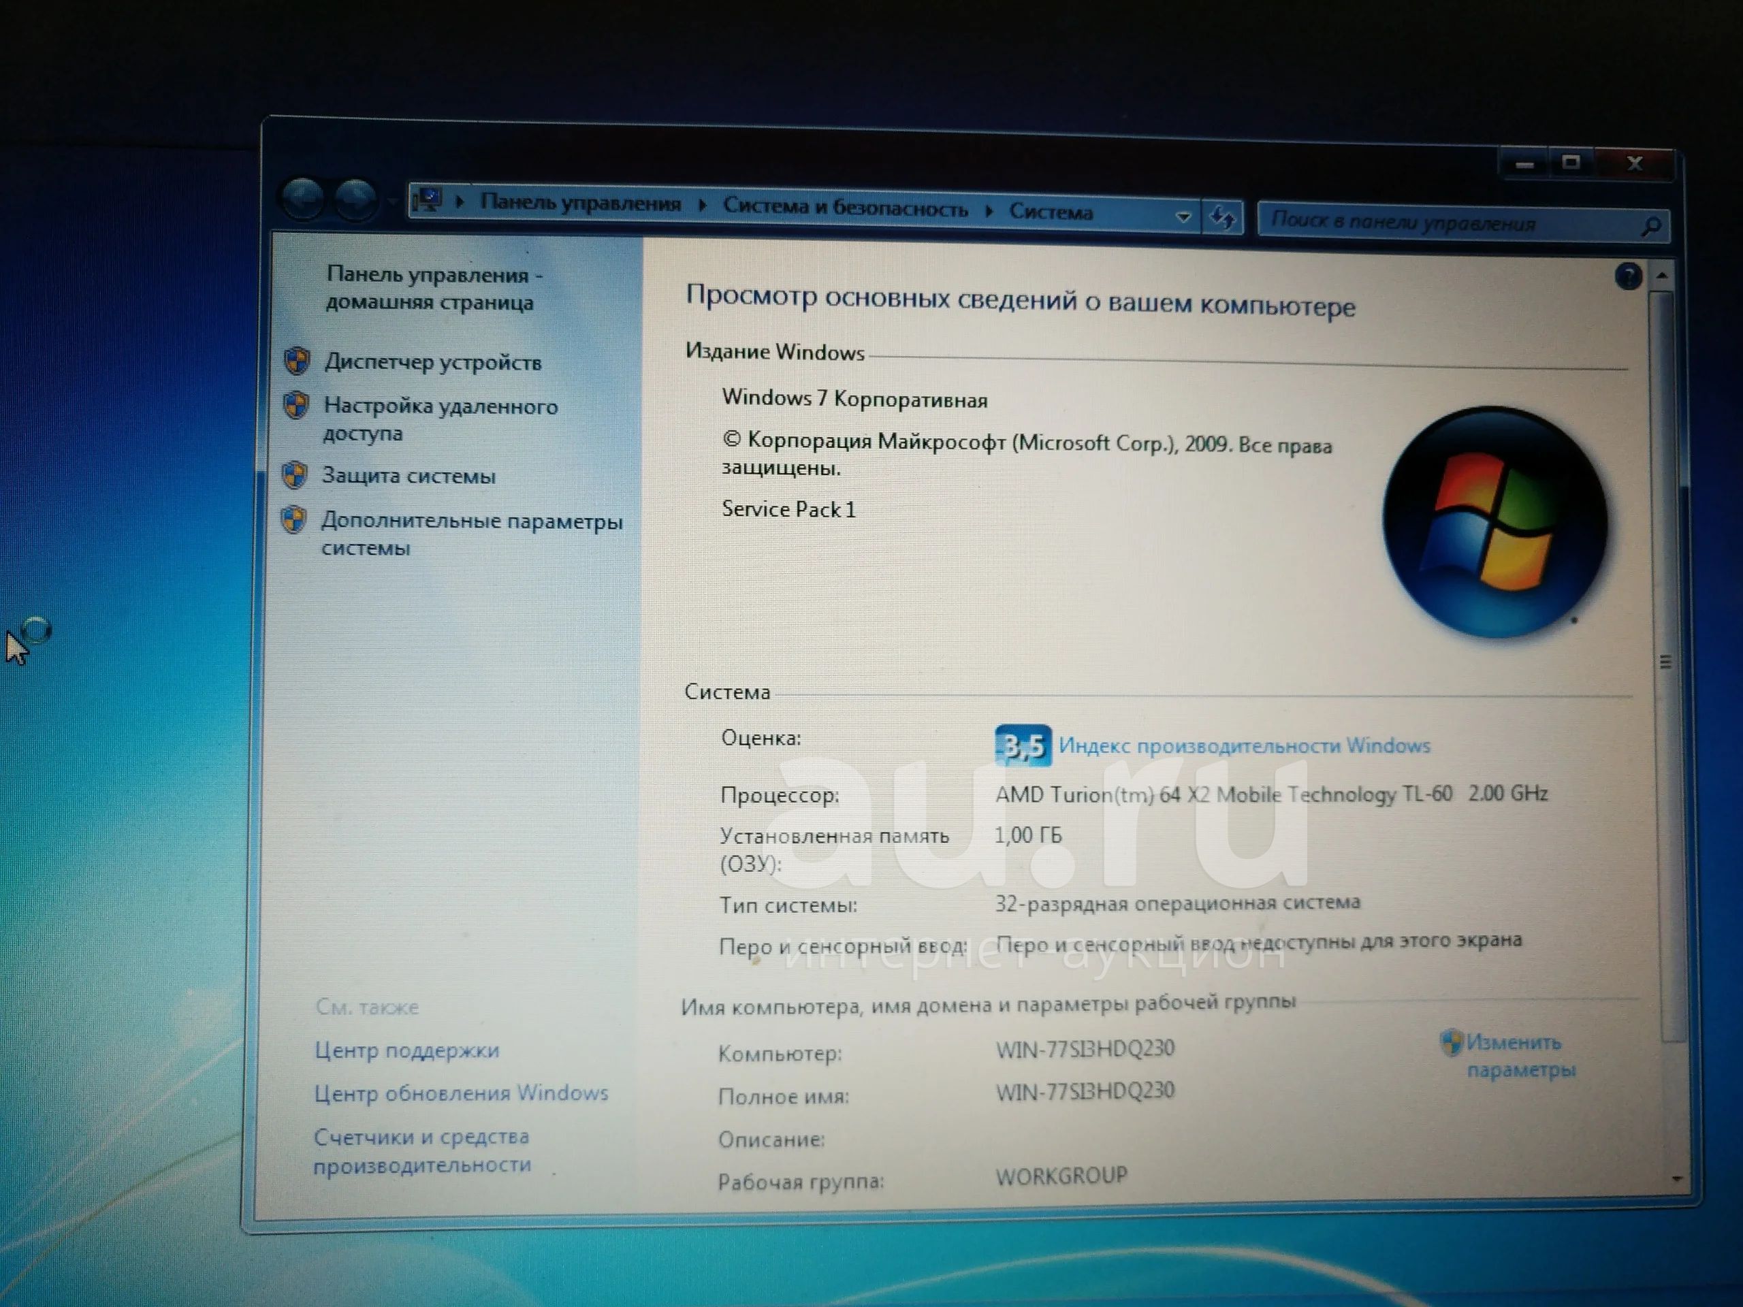This screenshot has height=1307, width=1743.
Task: Open the address bar history dropdown arrow
Action: tap(1183, 216)
